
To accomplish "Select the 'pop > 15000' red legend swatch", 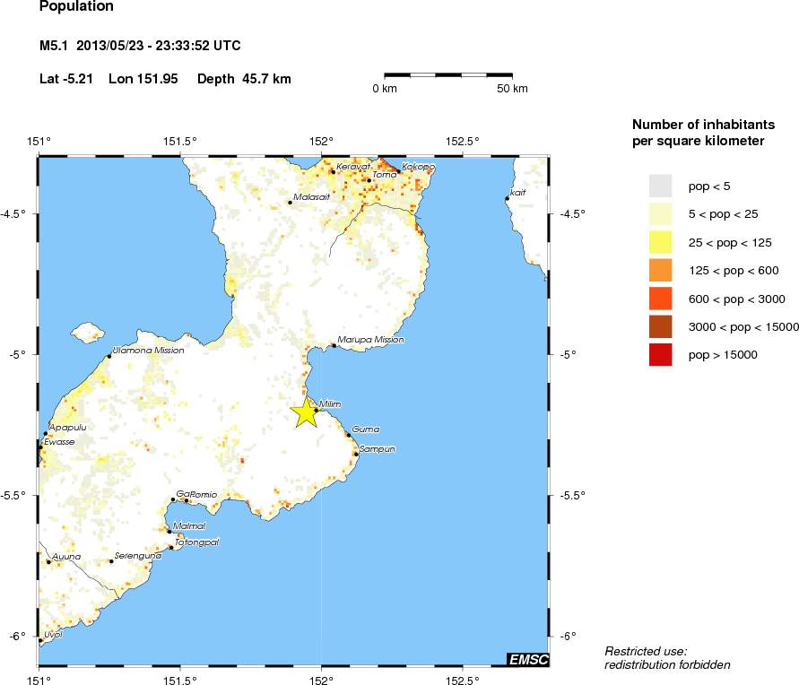I will [x=660, y=355].
